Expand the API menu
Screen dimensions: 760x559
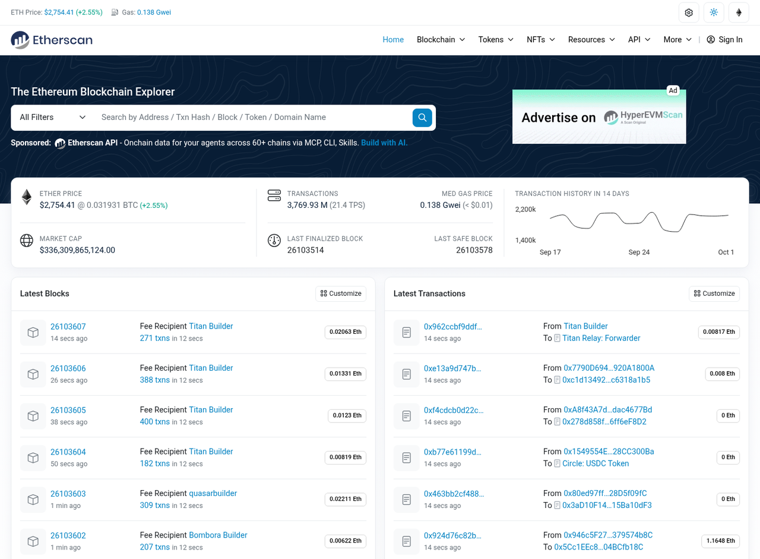tap(639, 40)
